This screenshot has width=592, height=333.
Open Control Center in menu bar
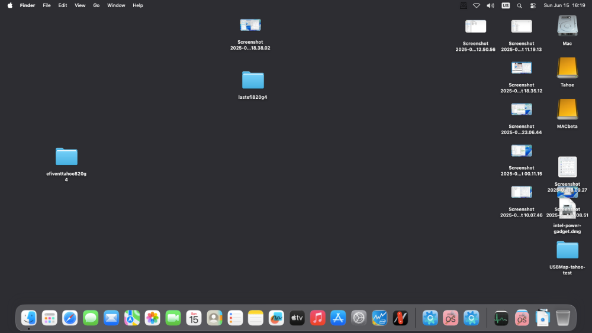(533, 5)
